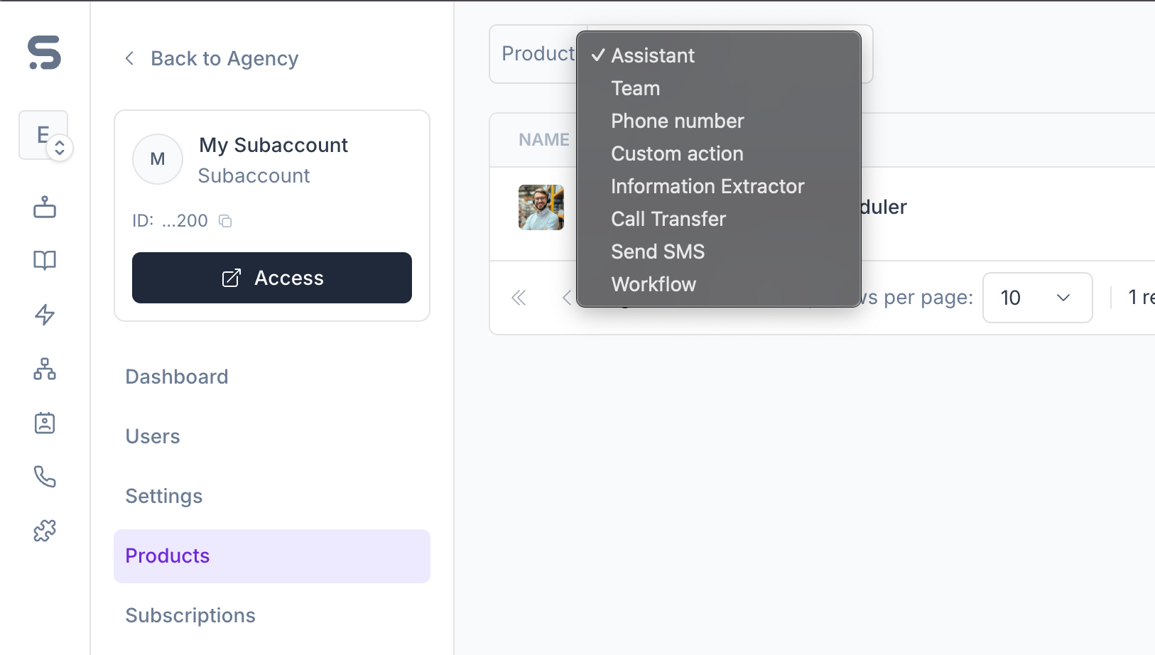Expand the workspace switcher E
1155x655 pixels.
point(44,135)
